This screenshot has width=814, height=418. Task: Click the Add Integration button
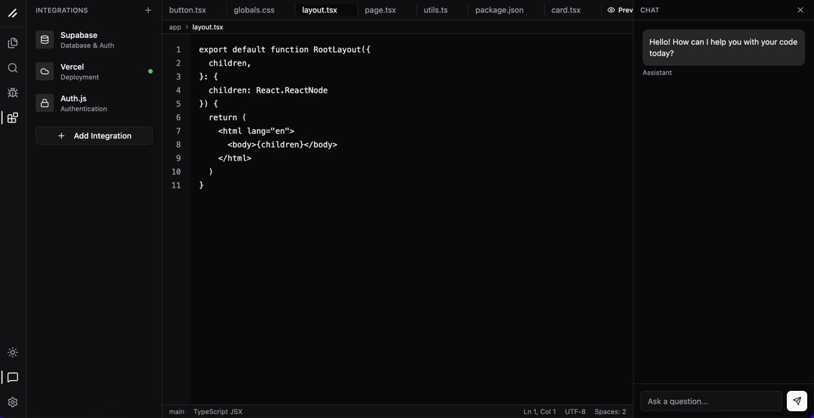[94, 136]
